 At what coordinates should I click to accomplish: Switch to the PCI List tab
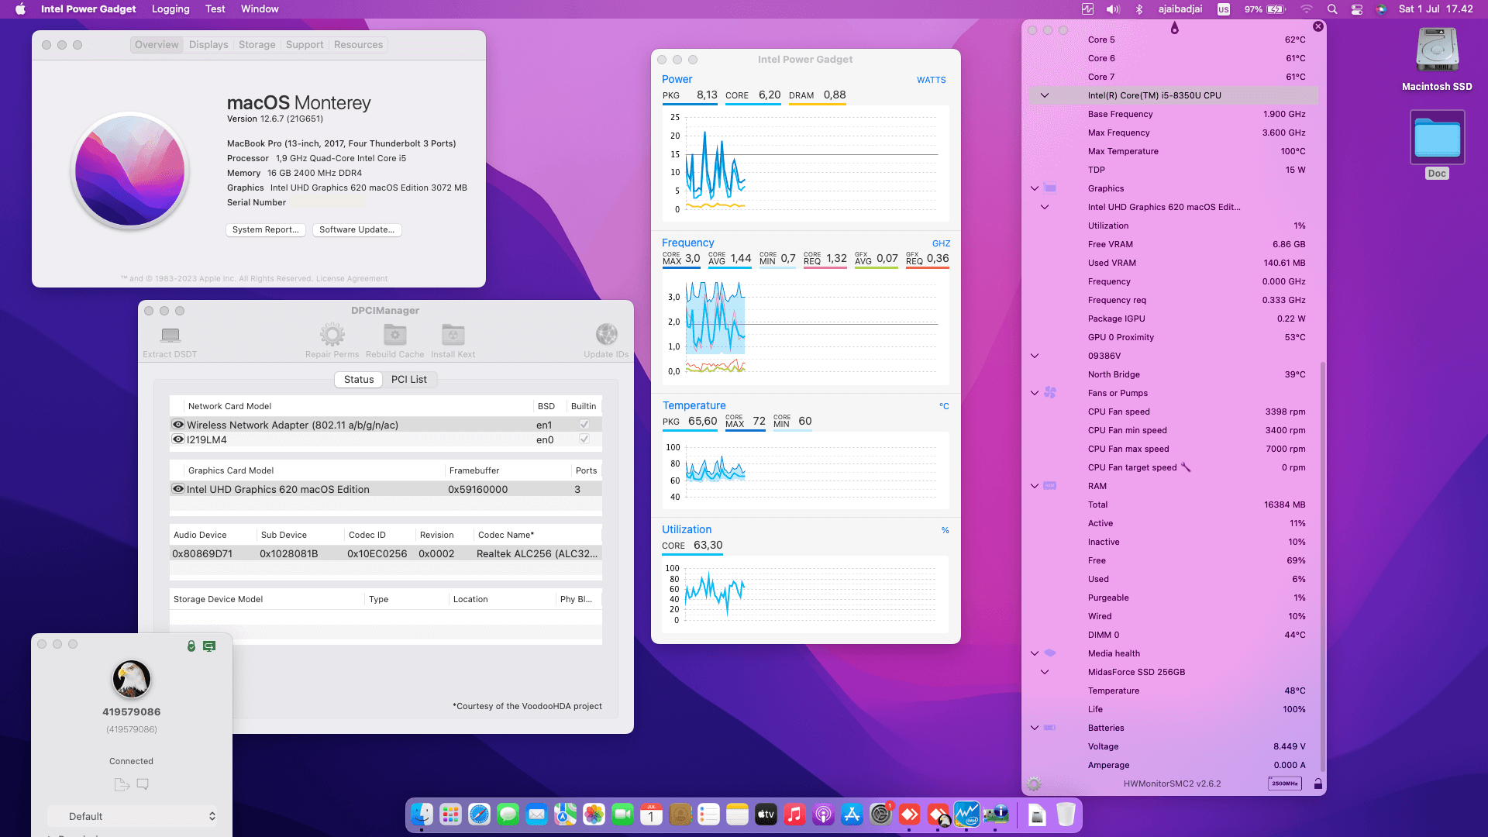(x=408, y=380)
